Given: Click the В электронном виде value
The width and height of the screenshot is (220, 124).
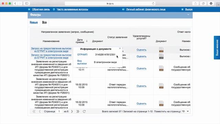Looking at the screenshot, I should (105, 62).
